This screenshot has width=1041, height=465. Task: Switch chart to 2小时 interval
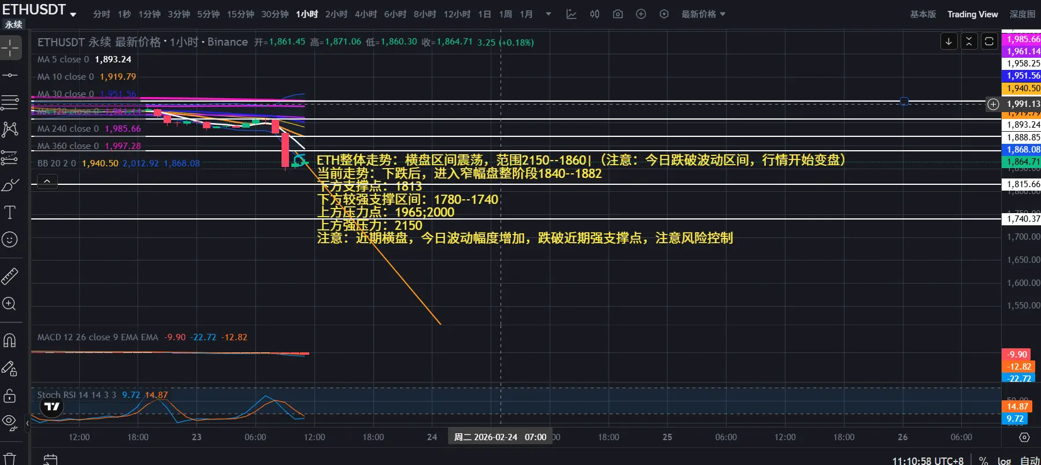336,14
